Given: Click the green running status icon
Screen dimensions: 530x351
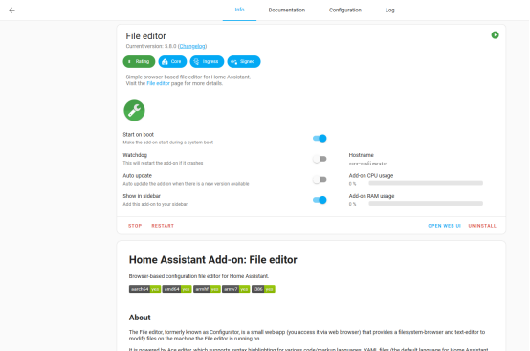Looking at the screenshot, I should click(x=495, y=35).
